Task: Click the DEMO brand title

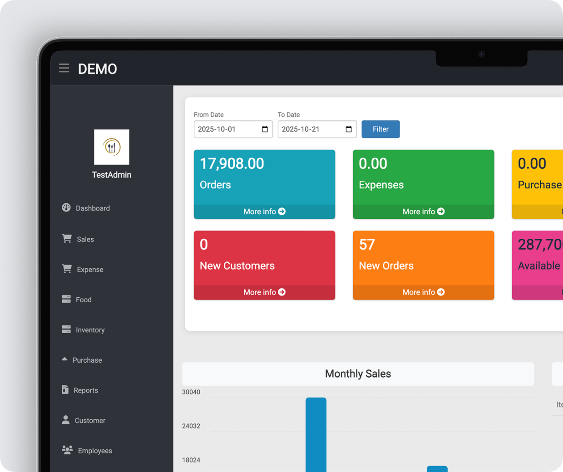Action: point(98,69)
